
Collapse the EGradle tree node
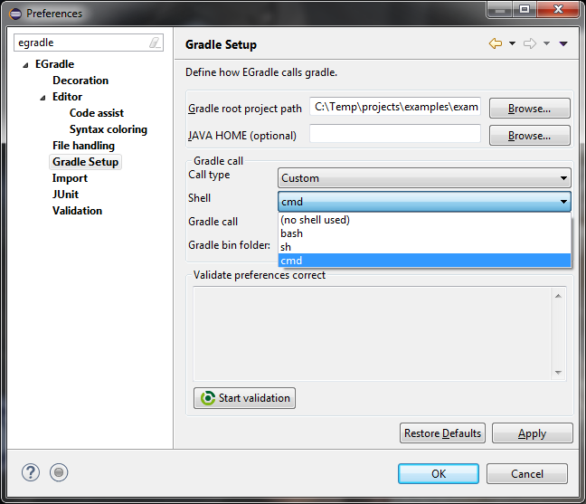pos(25,65)
